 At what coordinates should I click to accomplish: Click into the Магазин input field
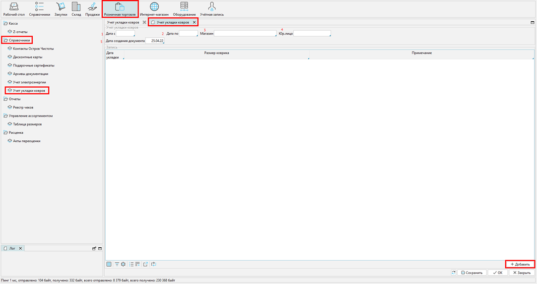[x=245, y=34]
